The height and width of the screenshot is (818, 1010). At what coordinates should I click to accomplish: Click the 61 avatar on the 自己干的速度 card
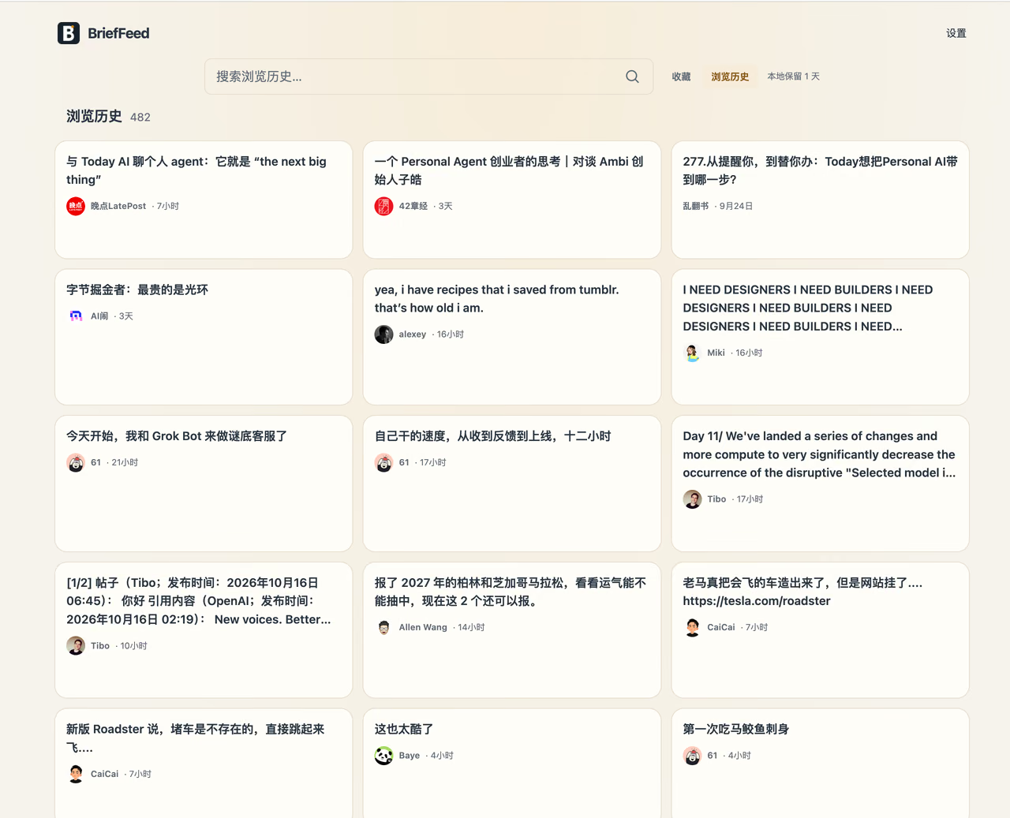click(x=383, y=462)
